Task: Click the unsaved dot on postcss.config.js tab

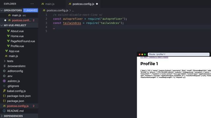Action: click(x=97, y=4)
